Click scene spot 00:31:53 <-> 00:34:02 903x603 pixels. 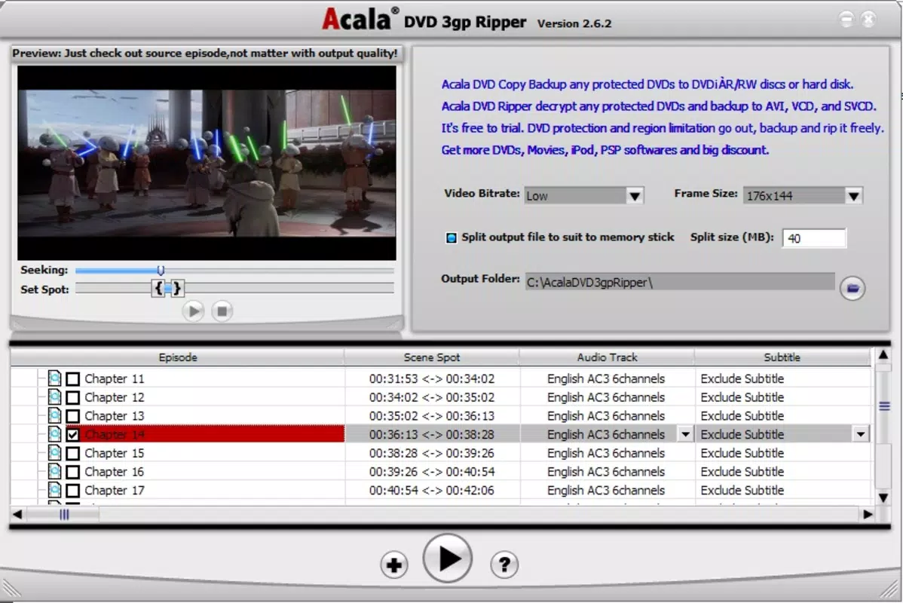pyautogui.click(x=432, y=378)
